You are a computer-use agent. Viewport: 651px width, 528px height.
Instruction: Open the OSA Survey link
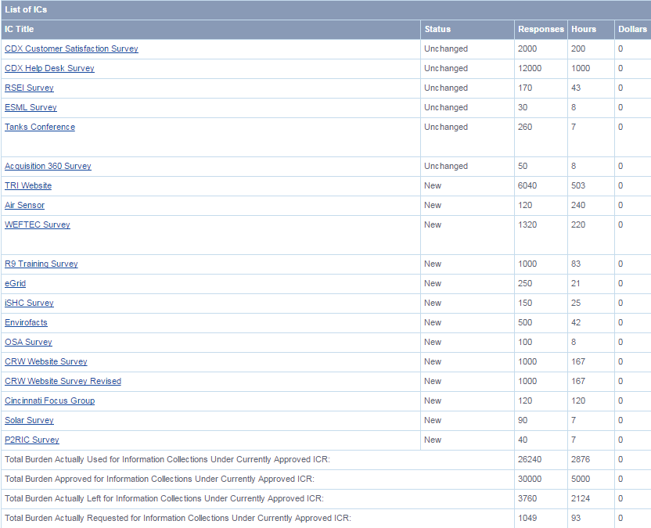point(28,342)
